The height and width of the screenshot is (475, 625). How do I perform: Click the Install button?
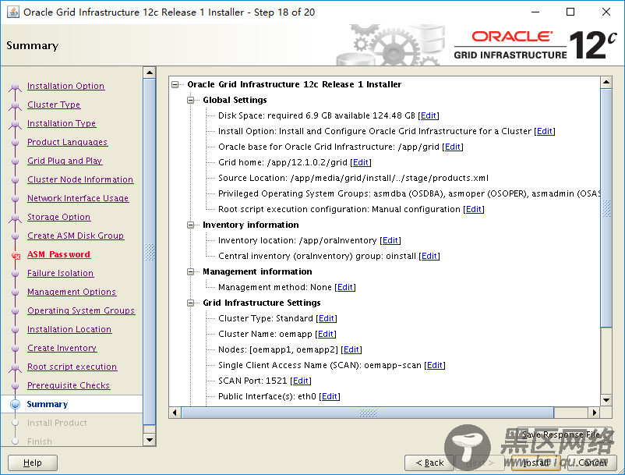coord(536,463)
